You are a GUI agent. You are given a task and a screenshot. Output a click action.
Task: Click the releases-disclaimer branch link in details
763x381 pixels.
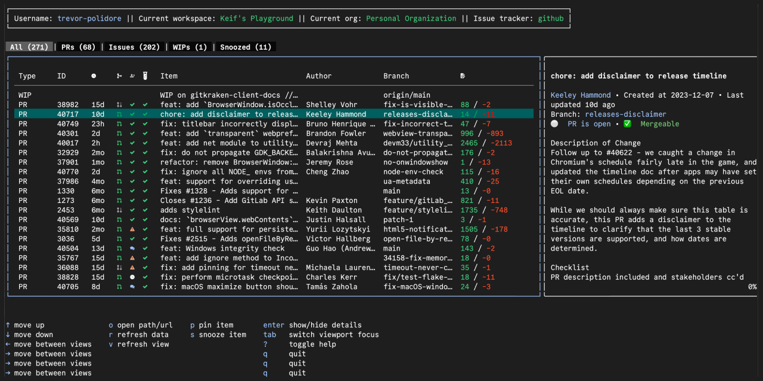pyautogui.click(x=625, y=114)
